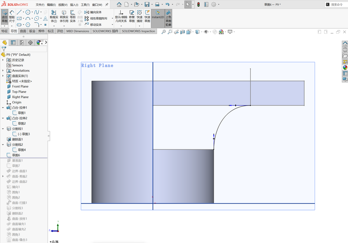The height and width of the screenshot is (243, 348).
Task: Toggle Rapid Sketch (快速草图)
Action: click(147, 16)
